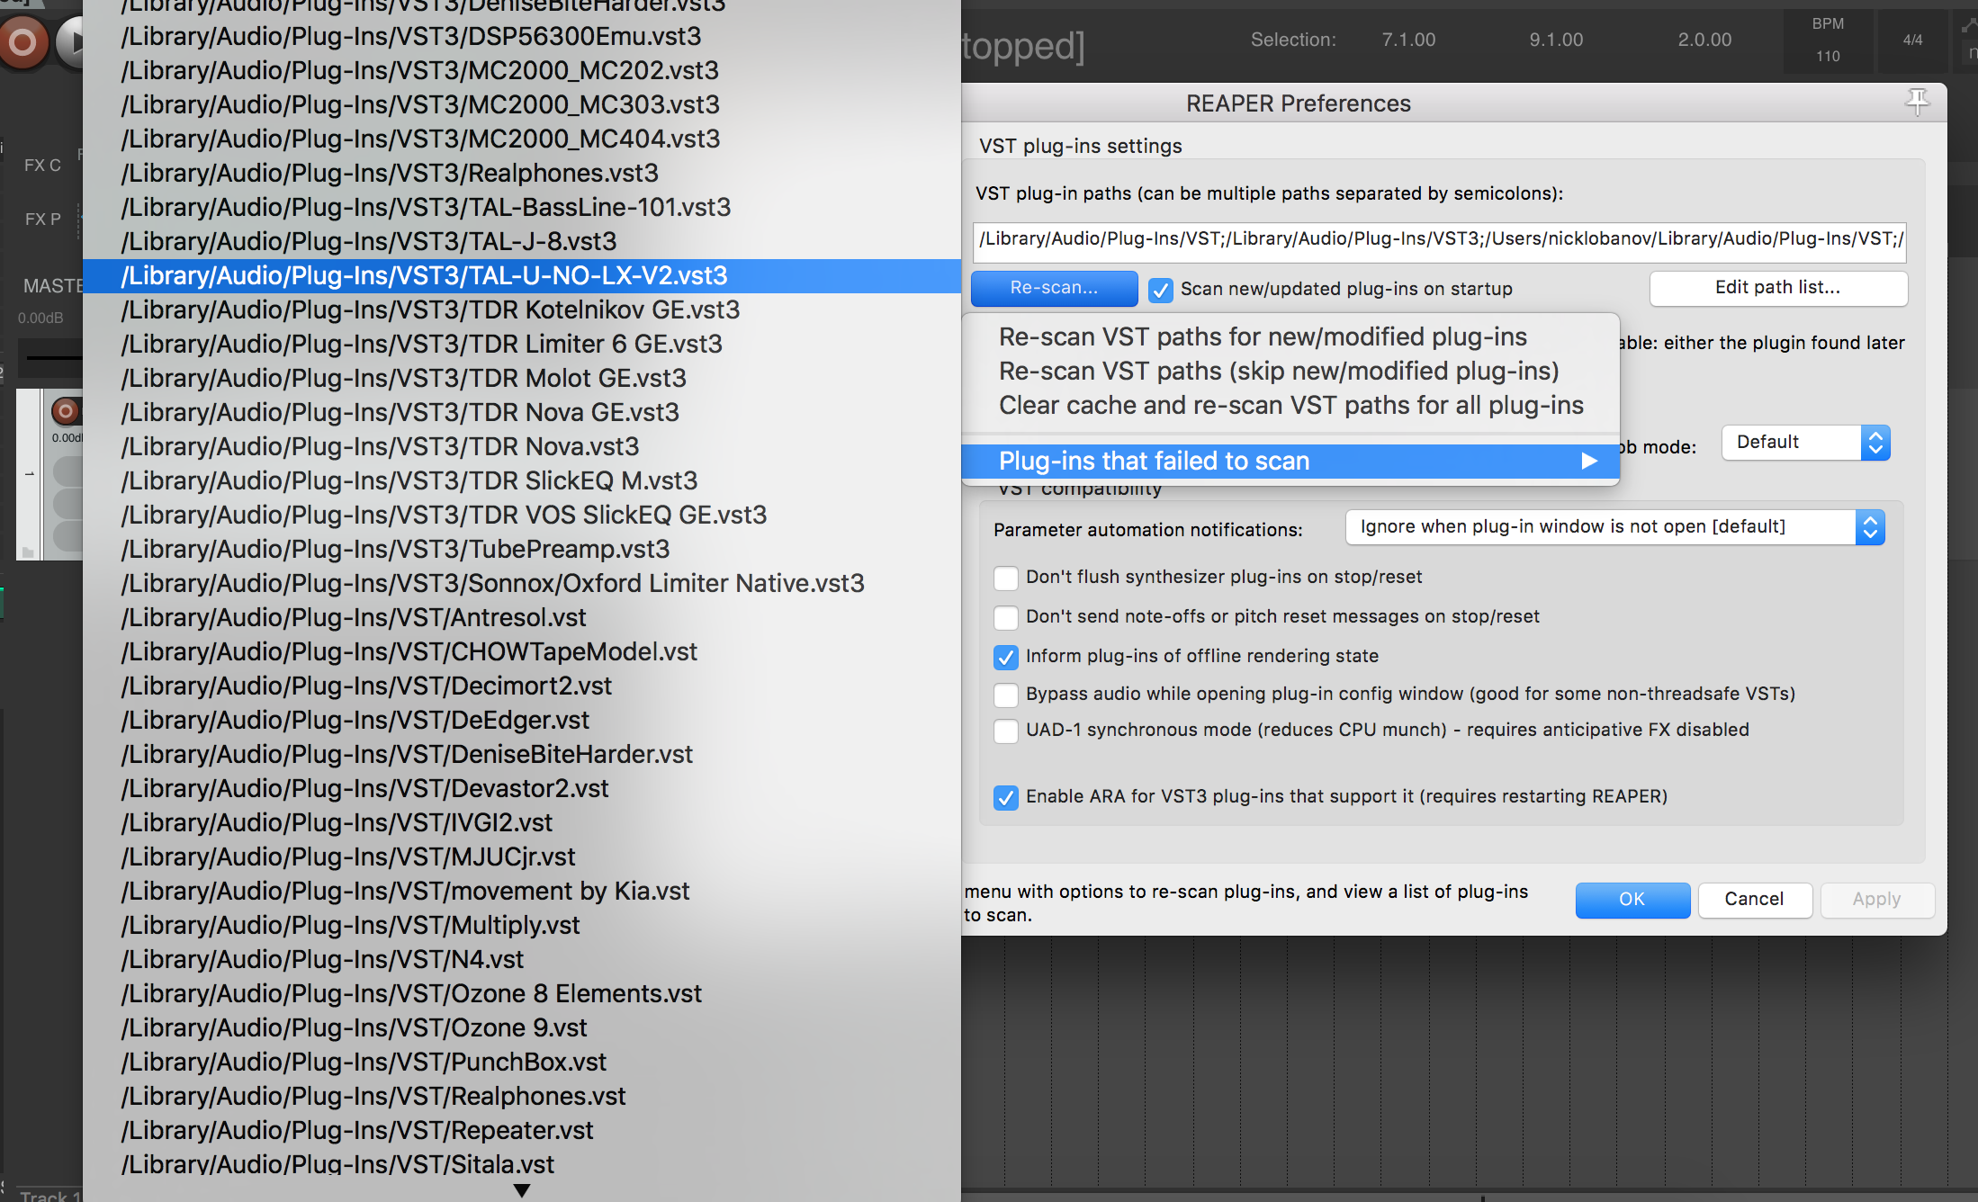The image size is (1978, 1202).
Task: Select TDR Nova GE.vst3 in failed list
Action: [400, 412]
